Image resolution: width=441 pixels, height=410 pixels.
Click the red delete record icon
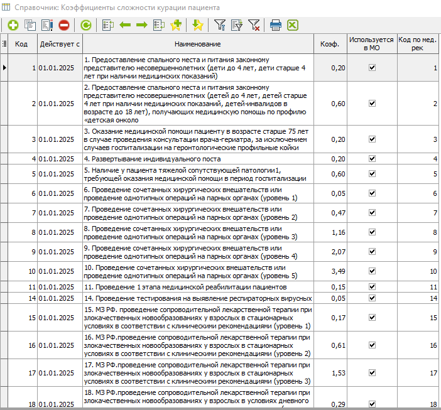click(64, 25)
